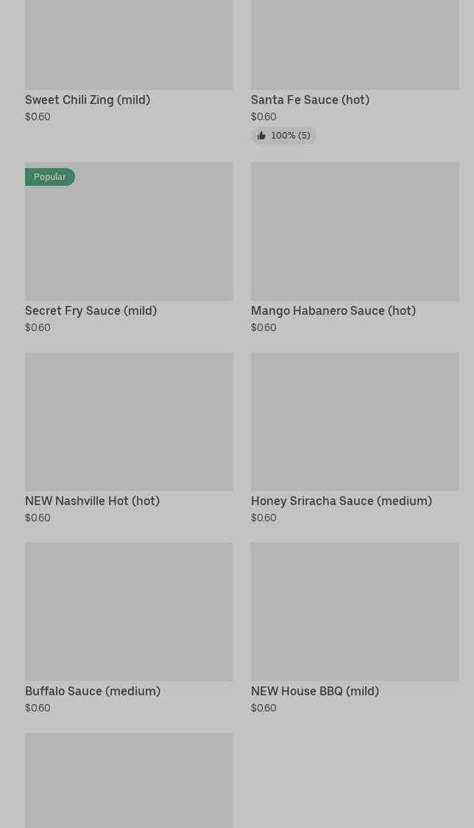Select Secret Fry Sauce (mild) title
Image resolution: width=474 pixels, height=828 pixels.
[91, 311]
